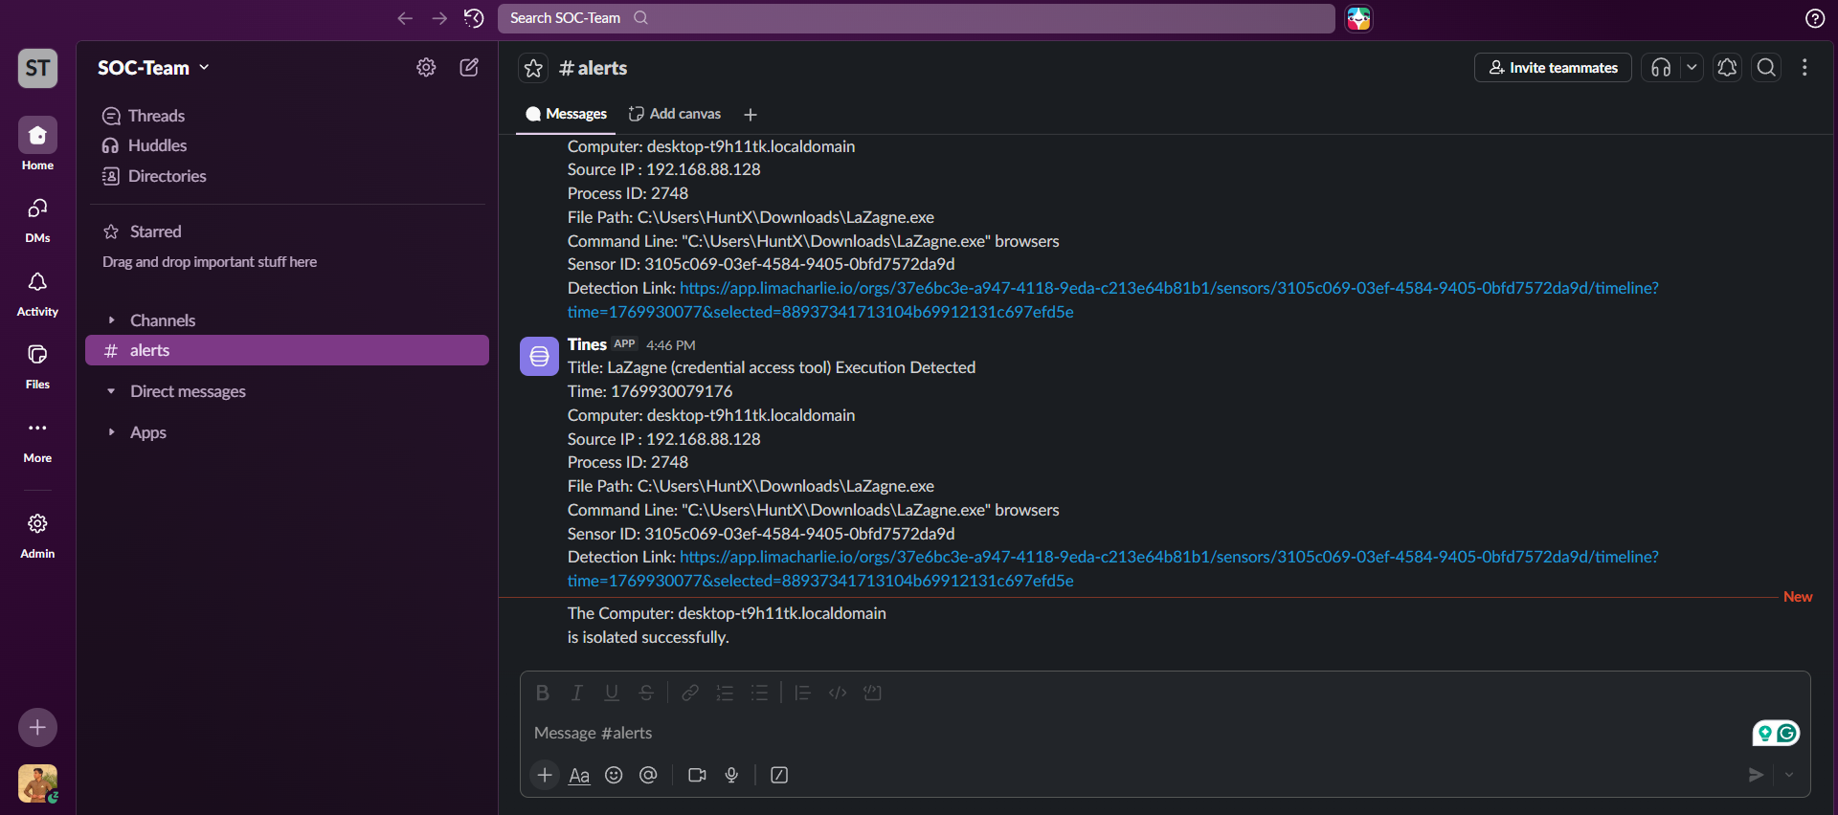Toggle blockquote formatting
The width and height of the screenshot is (1838, 815).
pyautogui.click(x=803, y=693)
